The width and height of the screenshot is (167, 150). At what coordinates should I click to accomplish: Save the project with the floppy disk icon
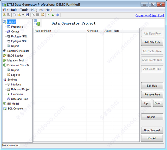[27, 15]
